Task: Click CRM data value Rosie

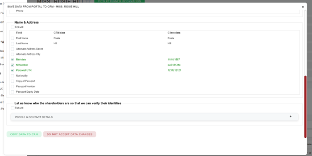Action: click(x=57, y=38)
